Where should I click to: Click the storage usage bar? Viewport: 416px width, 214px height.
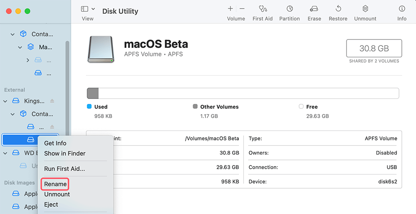pyautogui.click(x=243, y=93)
